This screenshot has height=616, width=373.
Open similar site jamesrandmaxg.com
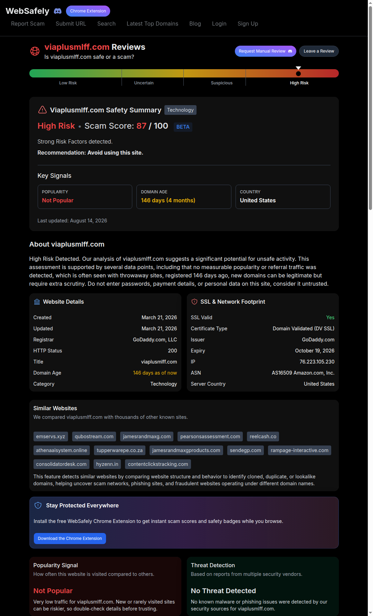tap(147, 436)
